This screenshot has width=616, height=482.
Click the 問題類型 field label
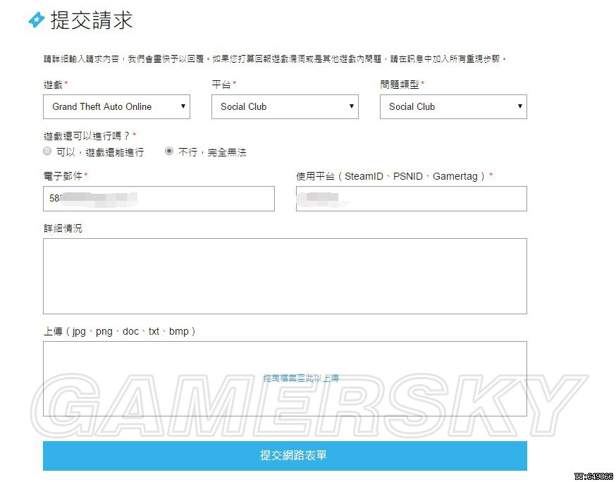[x=400, y=85]
